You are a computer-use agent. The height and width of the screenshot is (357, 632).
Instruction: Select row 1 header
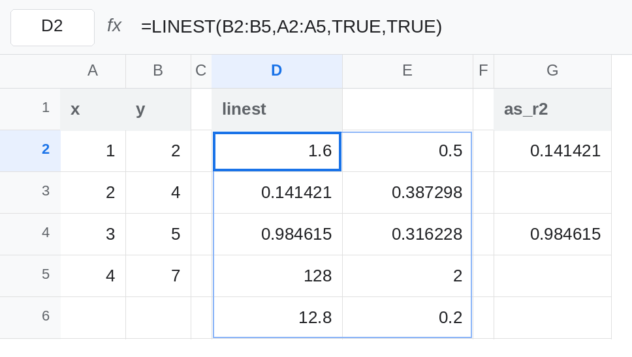pos(30,109)
